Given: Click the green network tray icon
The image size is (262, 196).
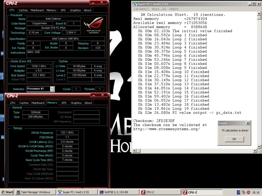Looking at the screenshot, I should 244,192.
